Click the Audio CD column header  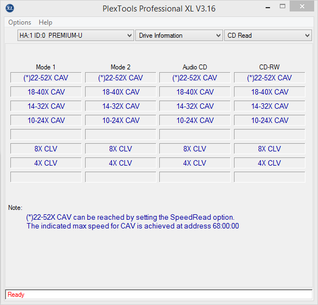tap(195, 67)
